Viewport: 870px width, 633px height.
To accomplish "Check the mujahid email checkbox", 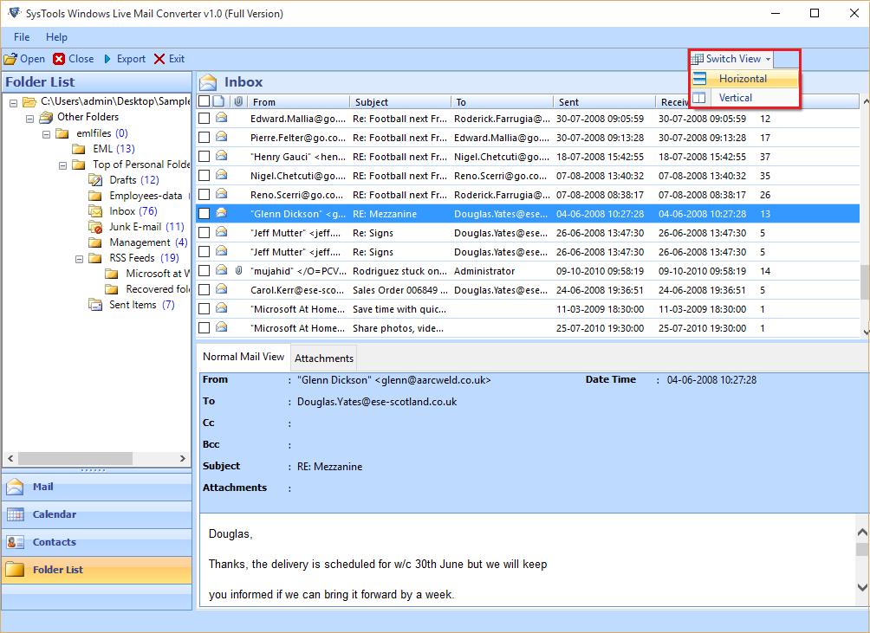I will coord(205,270).
